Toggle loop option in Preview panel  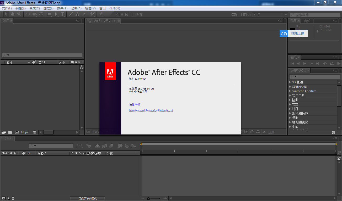click(x=332, y=64)
